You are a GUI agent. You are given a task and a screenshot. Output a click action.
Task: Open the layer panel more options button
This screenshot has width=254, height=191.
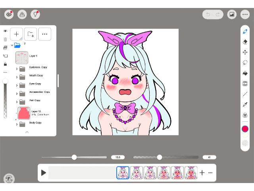(44, 34)
